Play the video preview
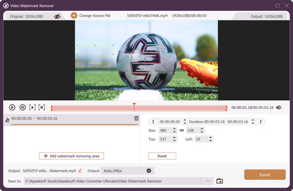The image size is (293, 191). 12,107
